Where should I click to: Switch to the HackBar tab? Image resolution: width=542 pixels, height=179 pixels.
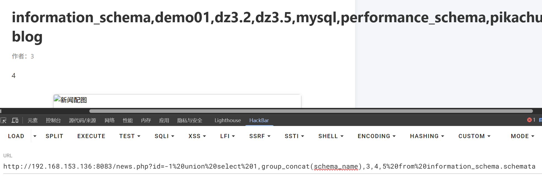coord(259,120)
